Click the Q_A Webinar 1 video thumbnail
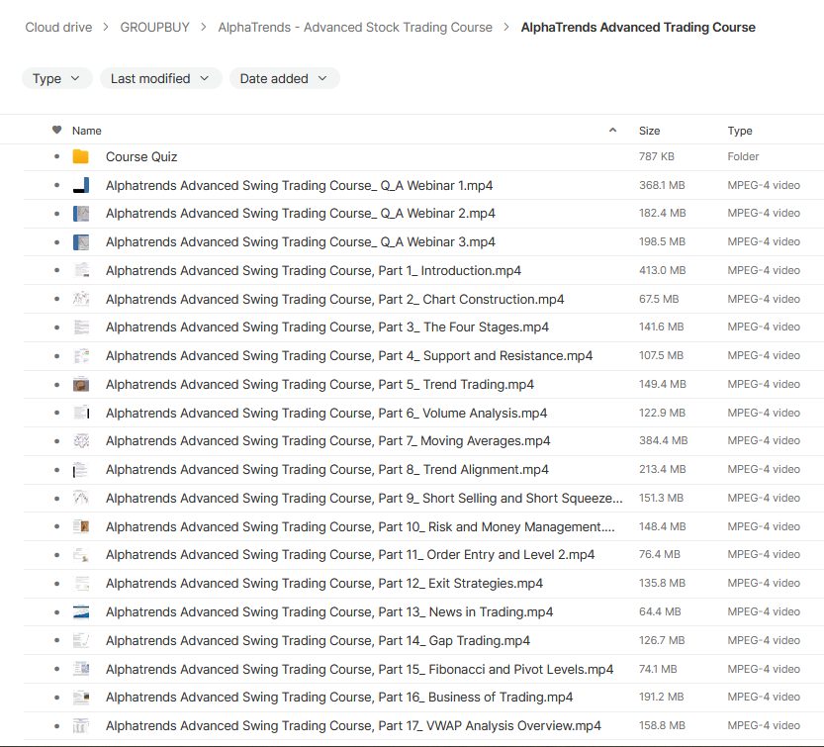The image size is (824, 747). (80, 185)
